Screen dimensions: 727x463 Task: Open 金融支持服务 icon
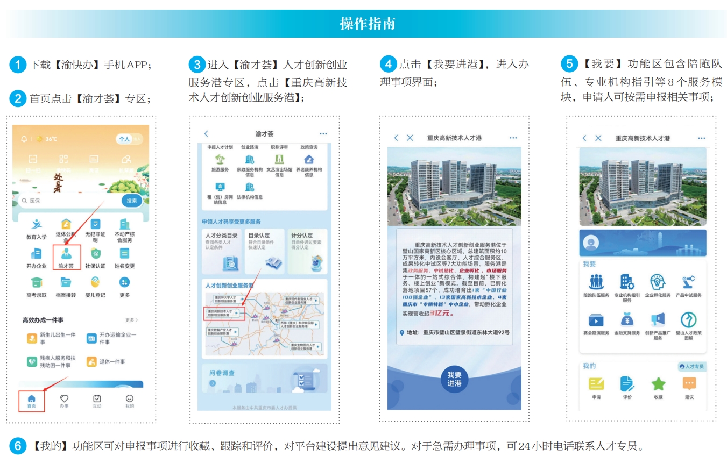point(626,322)
